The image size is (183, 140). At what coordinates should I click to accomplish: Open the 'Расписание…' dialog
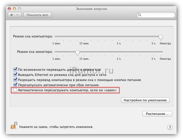click(x=157, y=114)
